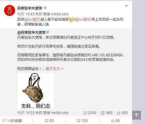Open the 今天 14:43 timestamp link
Screen dimensions: 146x124
(26, 14)
